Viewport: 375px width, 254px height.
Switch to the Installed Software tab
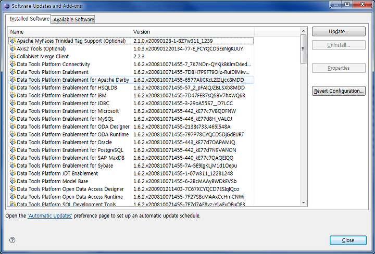tap(29, 19)
